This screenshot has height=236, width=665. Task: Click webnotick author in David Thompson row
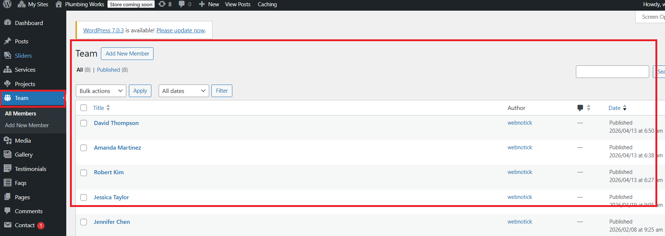click(520, 123)
